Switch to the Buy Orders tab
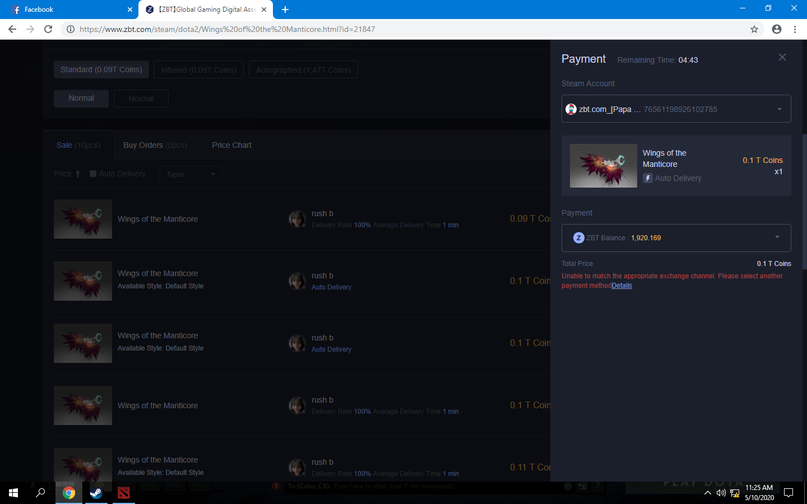The height and width of the screenshot is (504, 807). (x=155, y=145)
